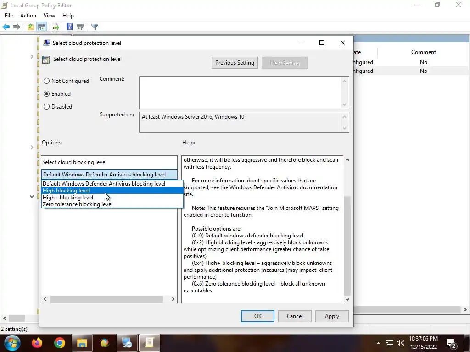Choose High blocking level option
Image resolution: width=470 pixels, height=352 pixels.
pos(112,191)
